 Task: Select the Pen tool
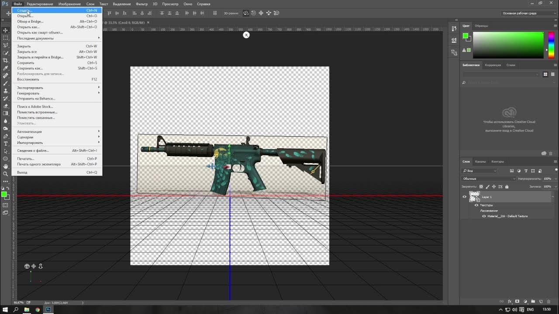(6, 136)
